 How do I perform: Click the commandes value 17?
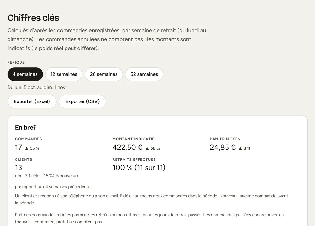pyautogui.click(x=19, y=148)
